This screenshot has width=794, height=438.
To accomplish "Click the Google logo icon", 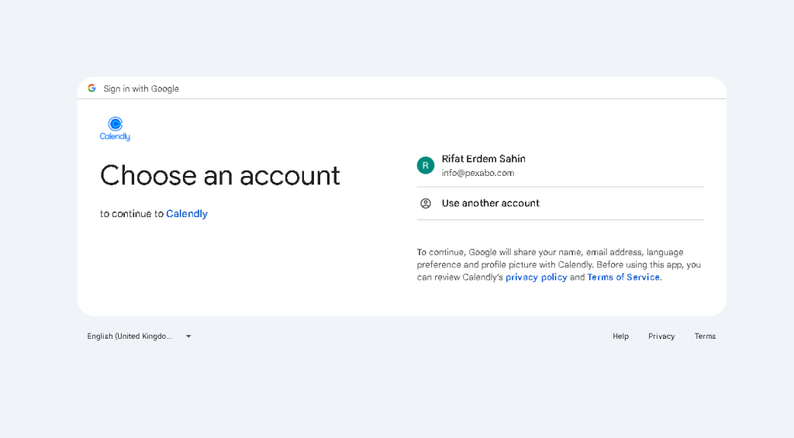I will [91, 88].
